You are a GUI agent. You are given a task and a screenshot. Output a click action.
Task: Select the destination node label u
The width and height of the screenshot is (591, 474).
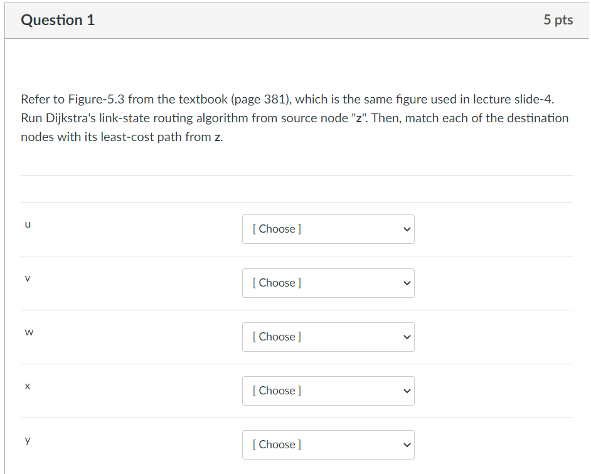click(x=28, y=224)
